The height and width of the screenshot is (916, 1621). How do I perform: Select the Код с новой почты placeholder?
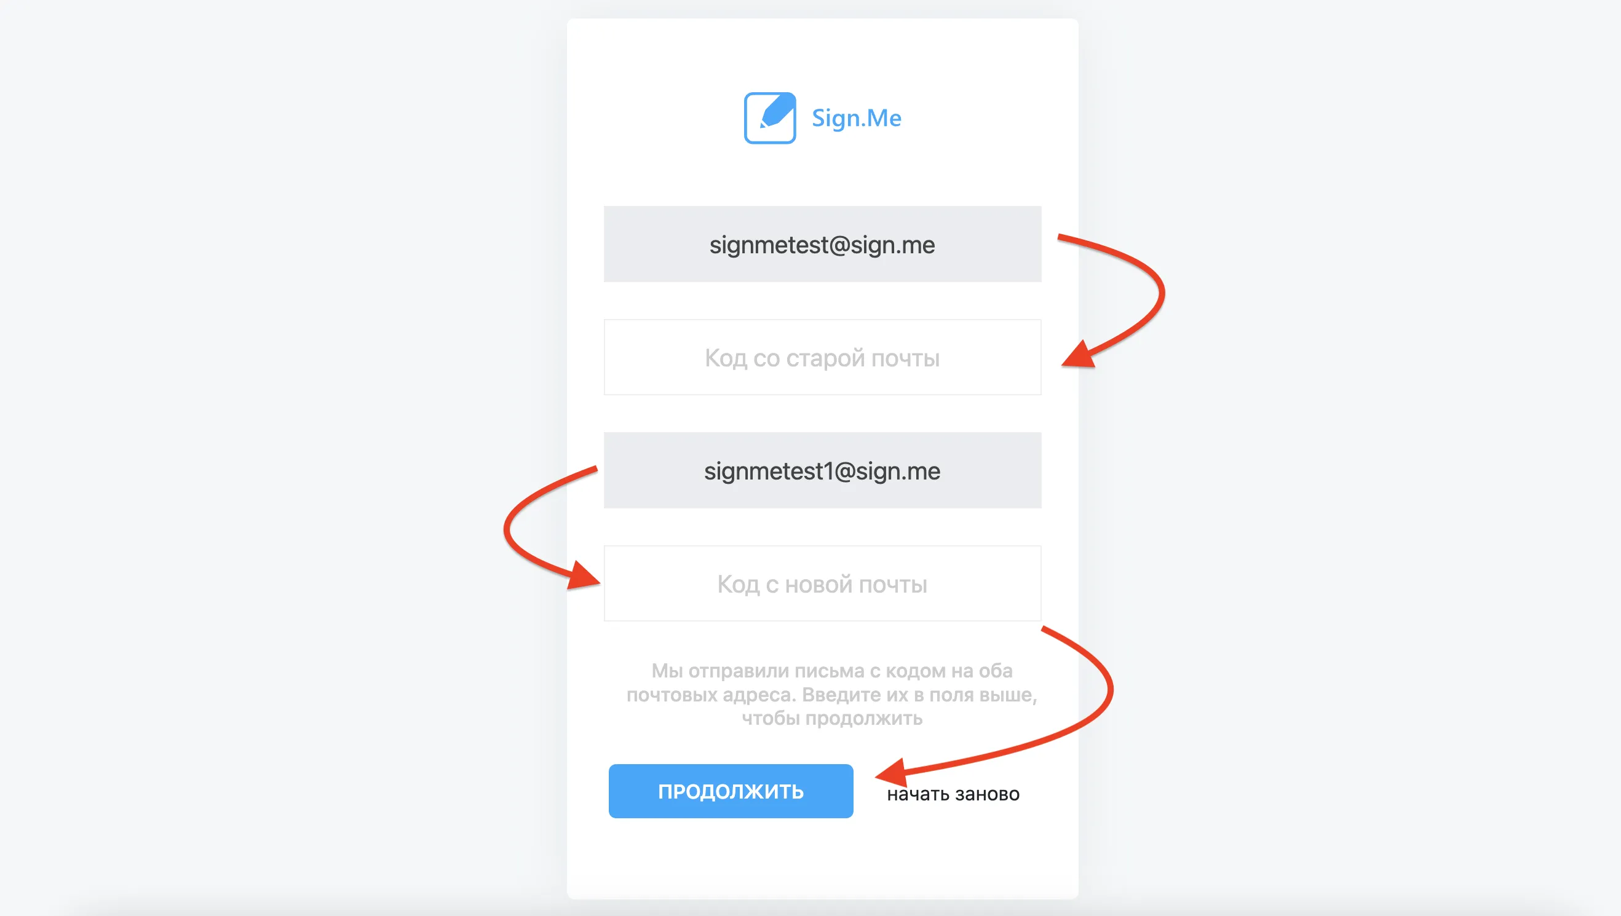[x=822, y=585]
